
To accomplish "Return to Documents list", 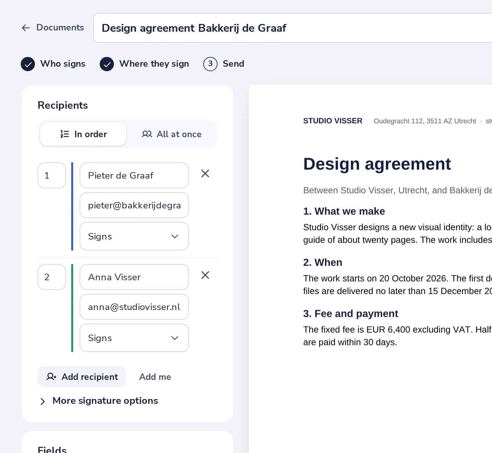I will [x=53, y=28].
